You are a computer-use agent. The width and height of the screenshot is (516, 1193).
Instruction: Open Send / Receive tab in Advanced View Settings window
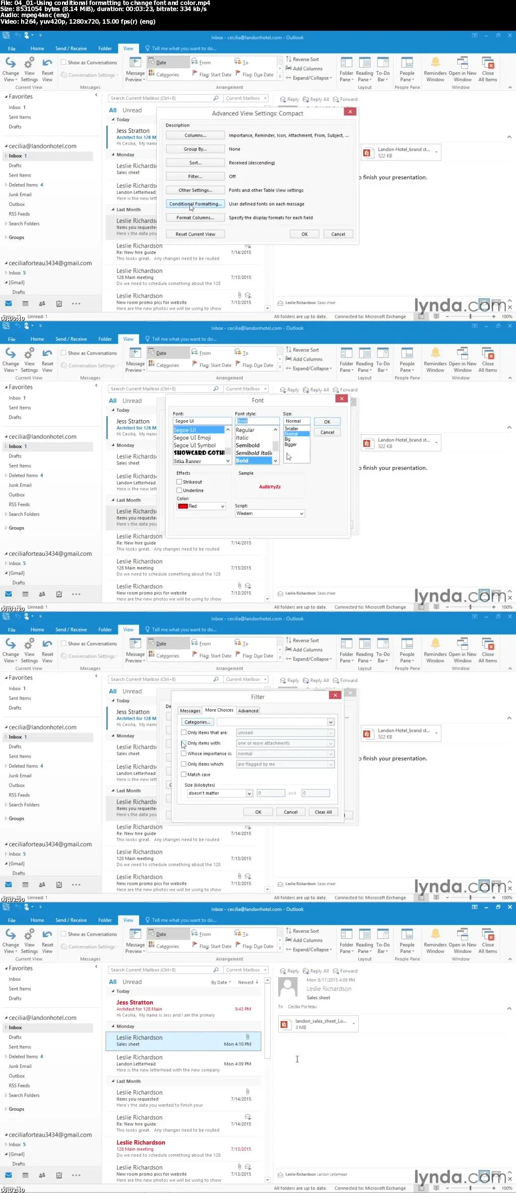[x=71, y=48]
